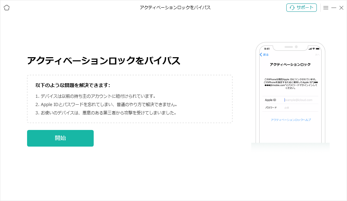Screen dimensions: 347x201
Task: Focus the Apple ID field in phone mockup
Action: point(290,100)
